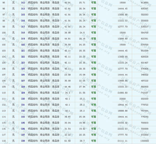Click the 可售 status in row 111
This screenshot has width=156, height=144.
94,99
